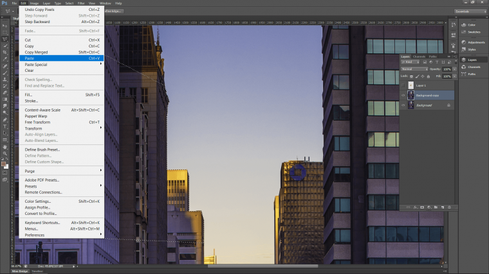Toggle lock transparent pixels
Viewport: 489px width, 274px height.
point(411,76)
